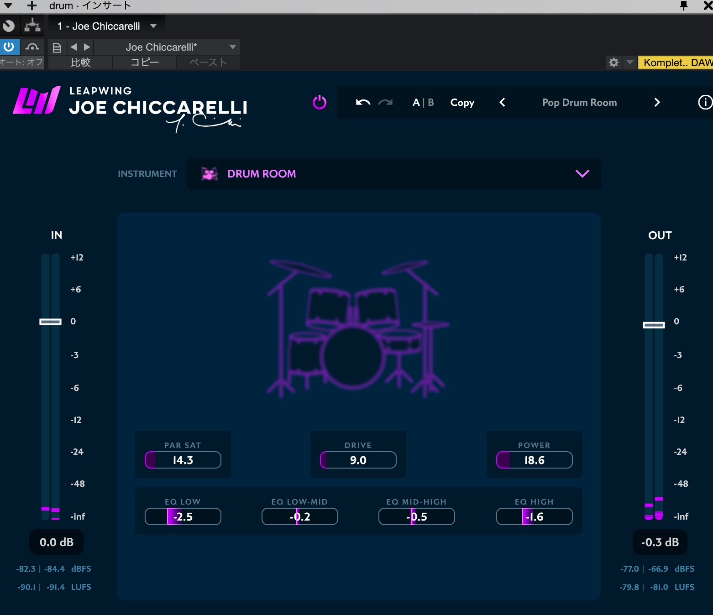Go to previous preset with left chevron
Screen dimensions: 713x615
click(x=502, y=103)
